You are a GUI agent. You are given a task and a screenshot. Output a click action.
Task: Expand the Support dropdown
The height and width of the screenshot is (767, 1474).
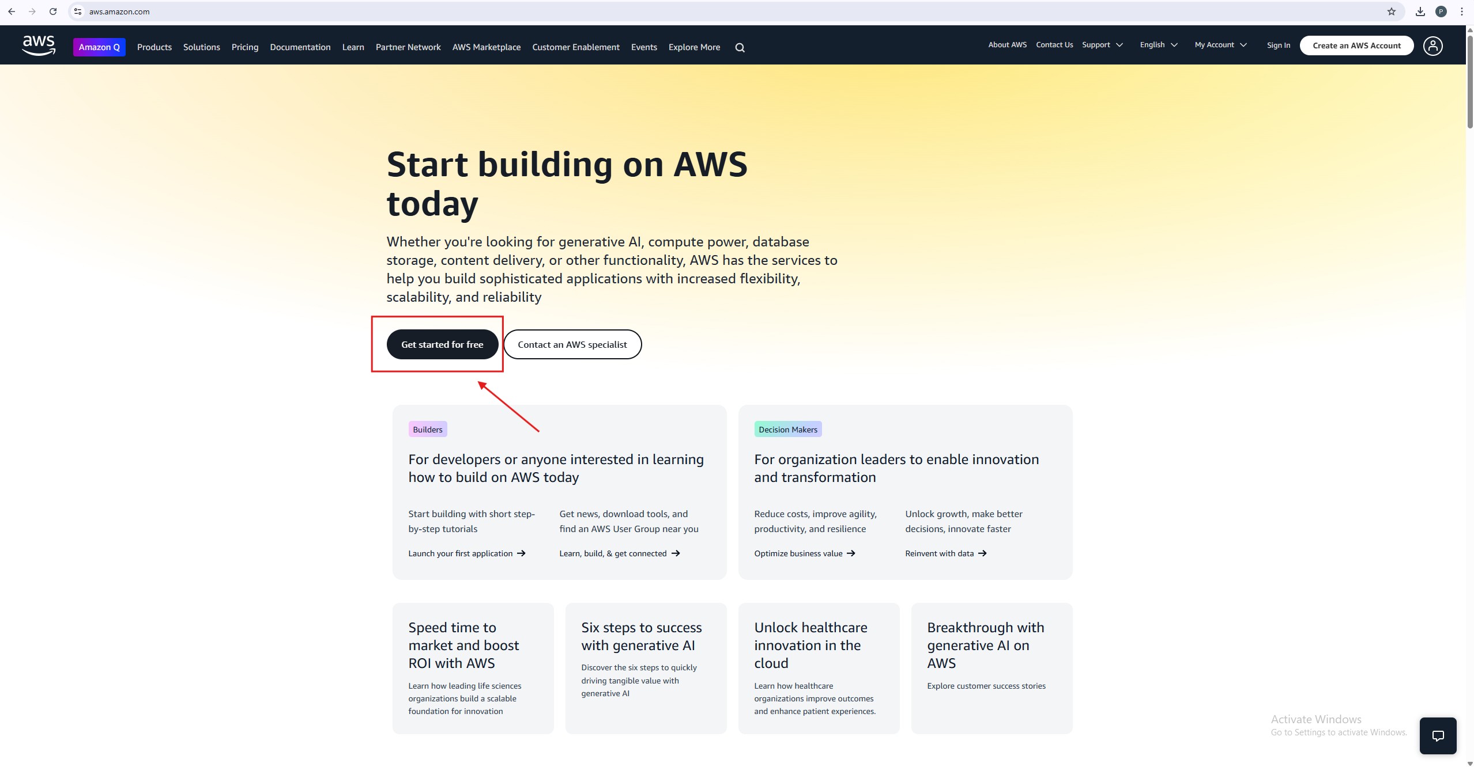point(1102,45)
